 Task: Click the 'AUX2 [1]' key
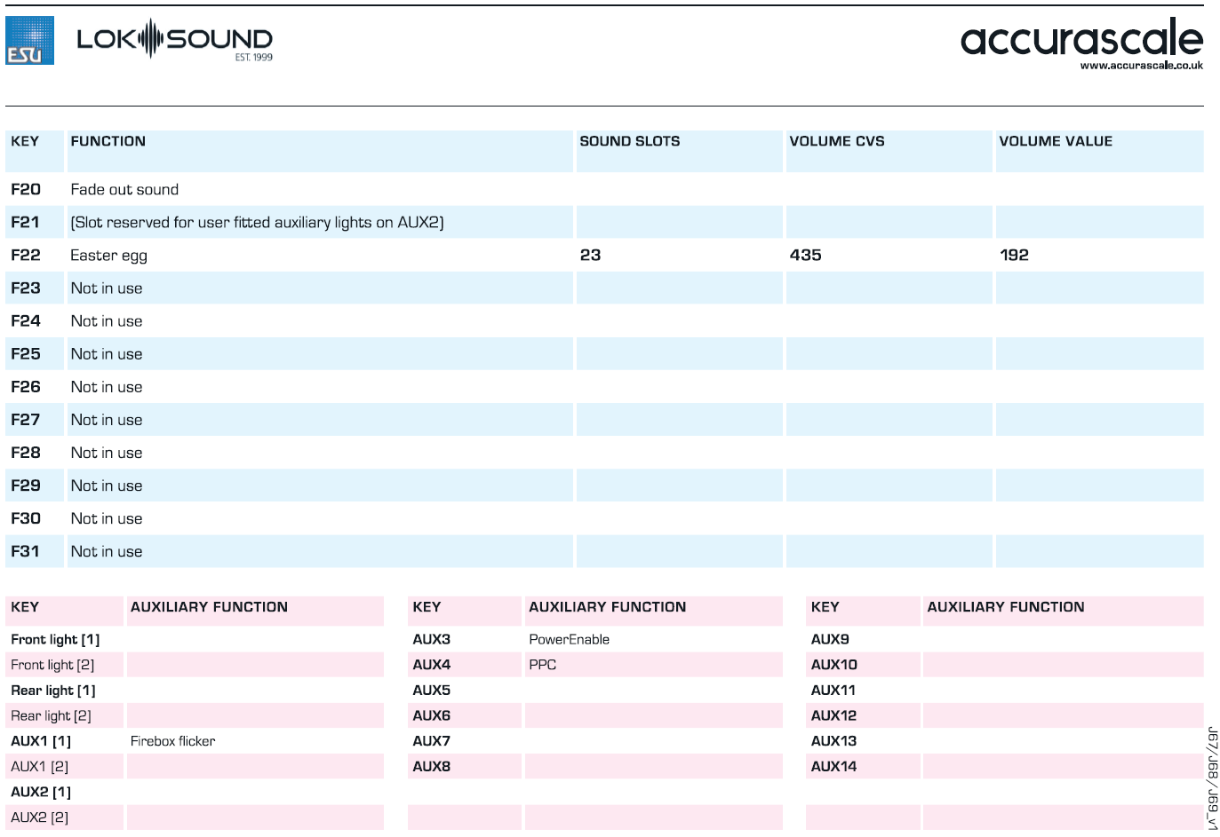click(41, 792)
